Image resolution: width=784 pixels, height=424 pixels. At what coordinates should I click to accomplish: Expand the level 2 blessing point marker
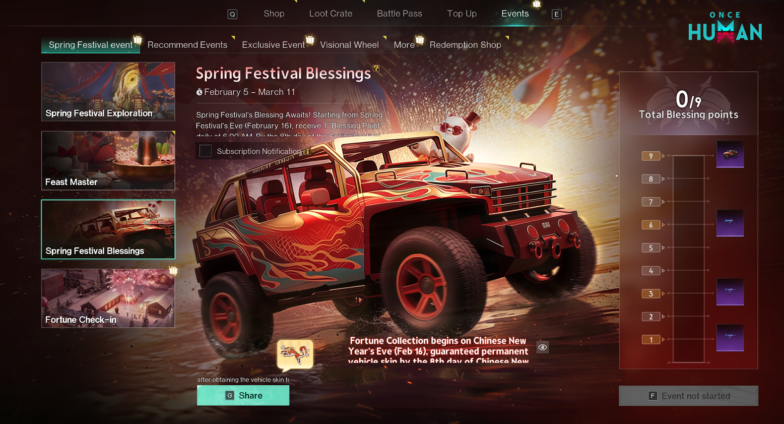[651, 316]
